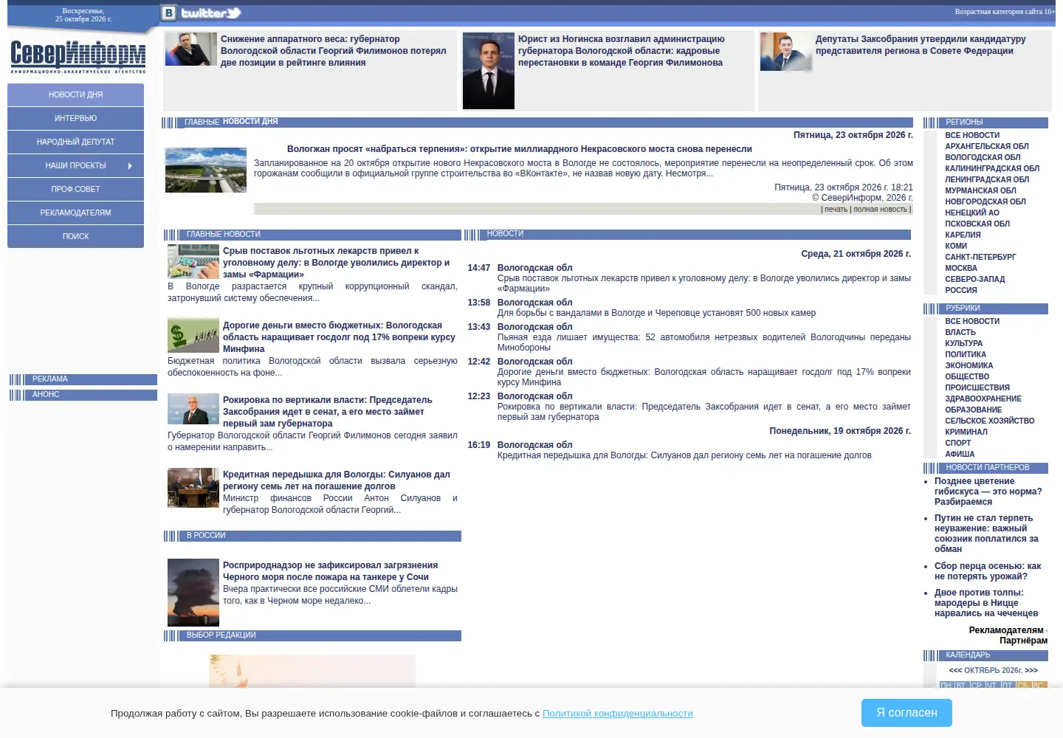Open КРИМИНАЛ rubric

tap(966, 432)
